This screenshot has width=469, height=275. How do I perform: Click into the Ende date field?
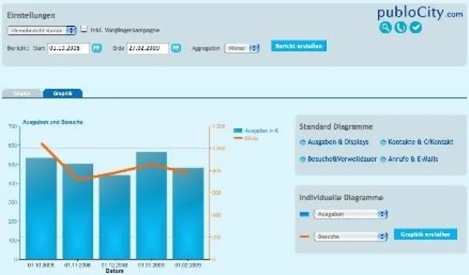coord(148,48)
